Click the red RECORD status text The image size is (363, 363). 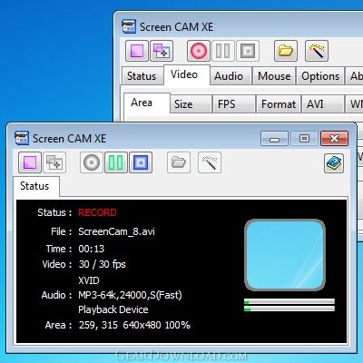97,212
